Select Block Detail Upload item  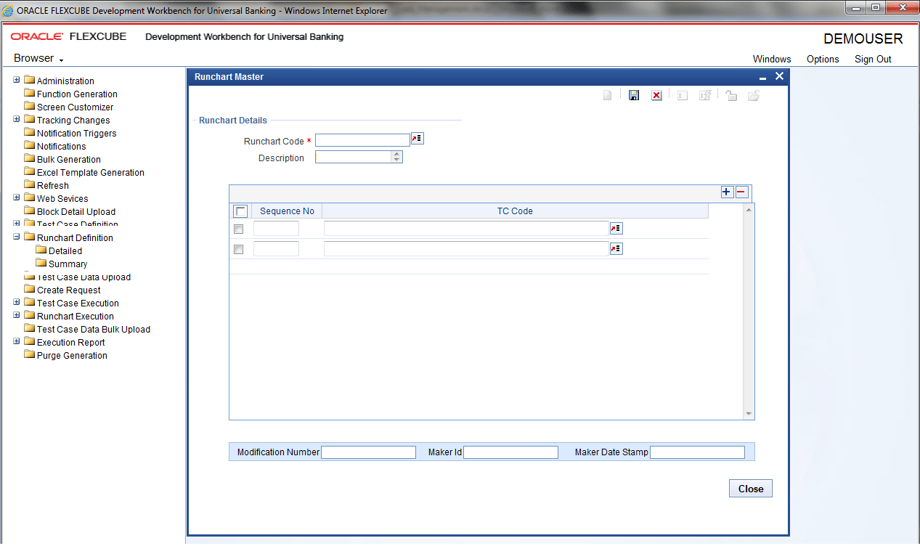pos(76,211)
